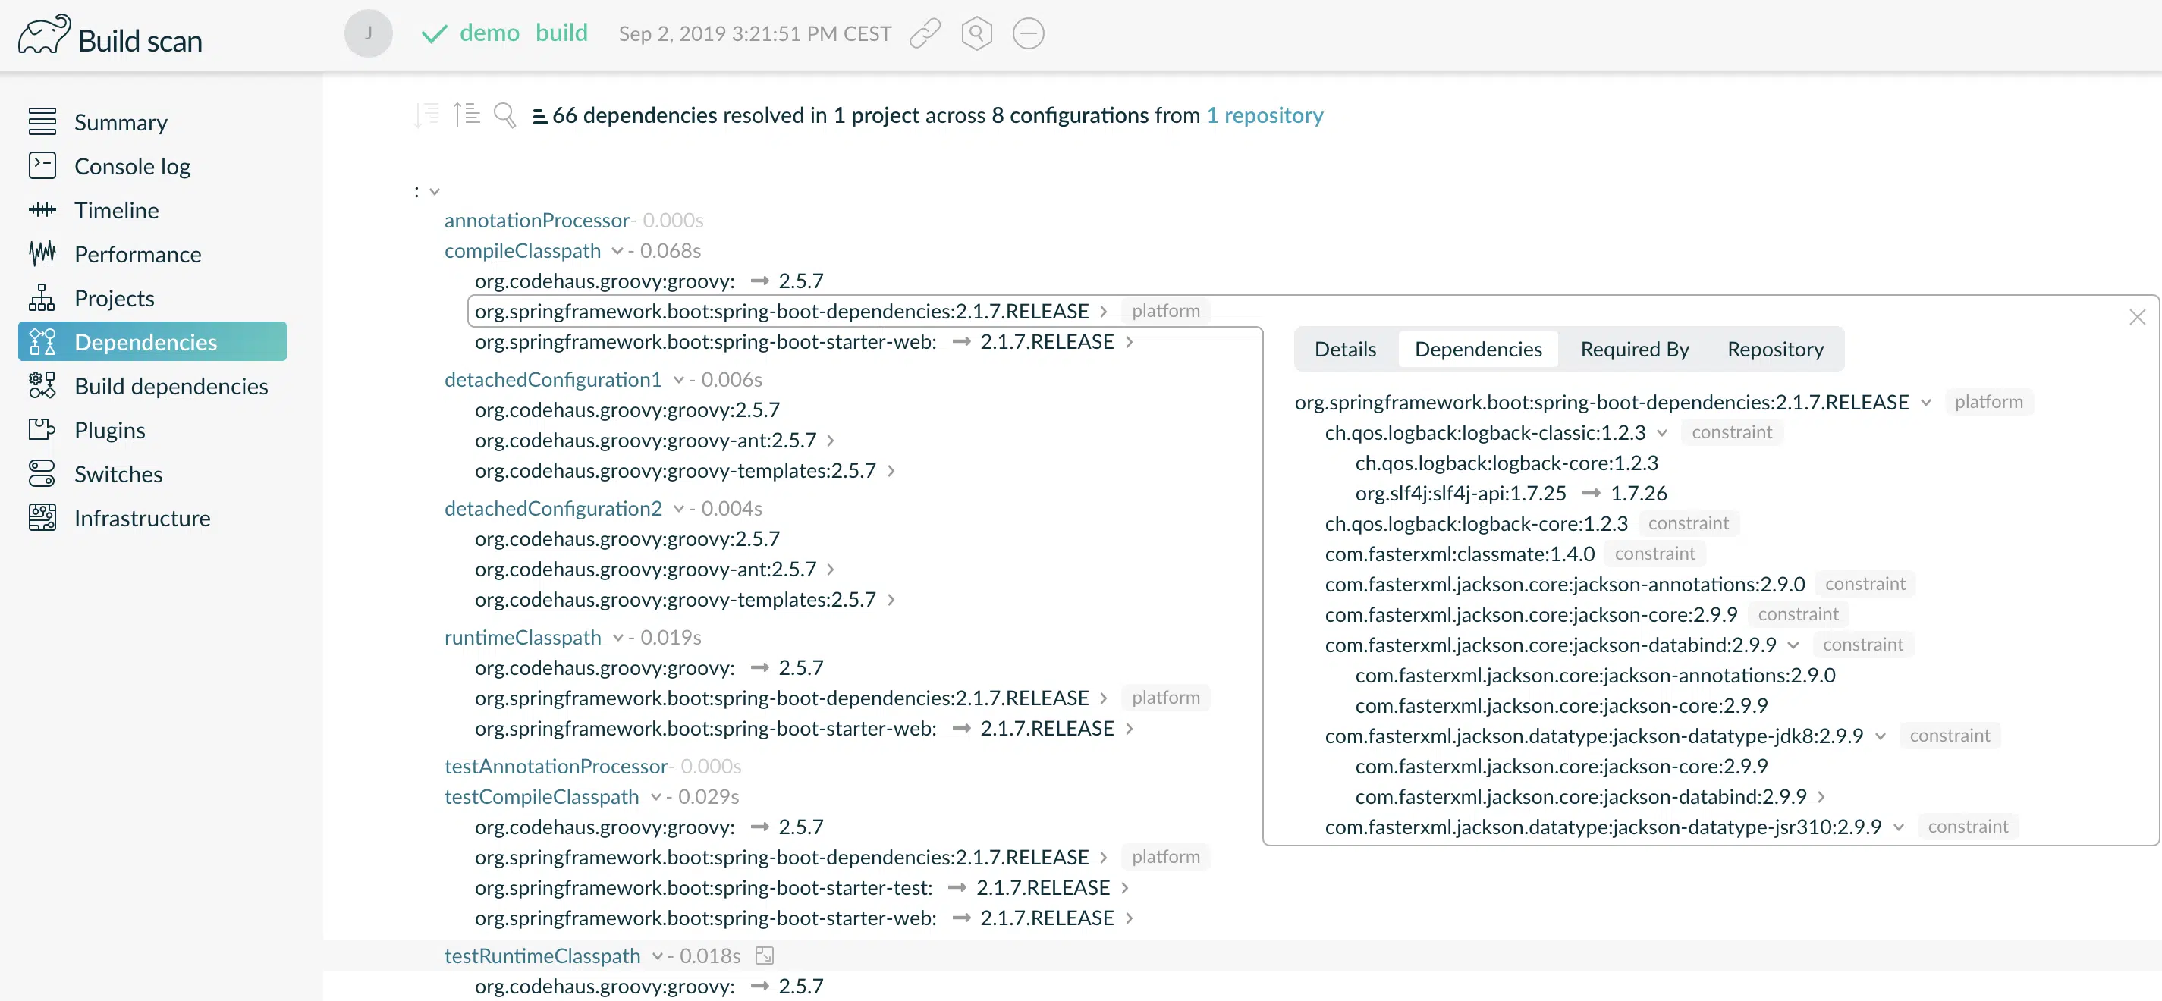Image resolution: width=2162 pixels, height=1001 pixels.
Task: Switch to the Details tab
Action: [x=1344, y=349]
